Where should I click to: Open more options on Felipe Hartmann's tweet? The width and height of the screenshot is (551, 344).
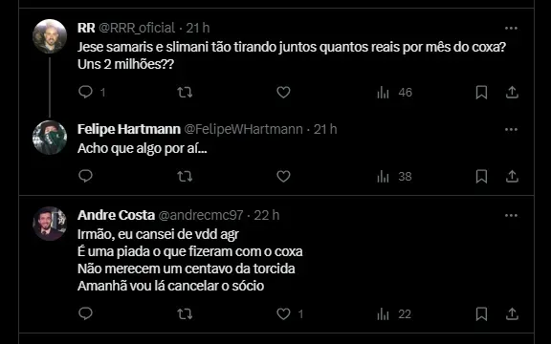click(511, 130)
